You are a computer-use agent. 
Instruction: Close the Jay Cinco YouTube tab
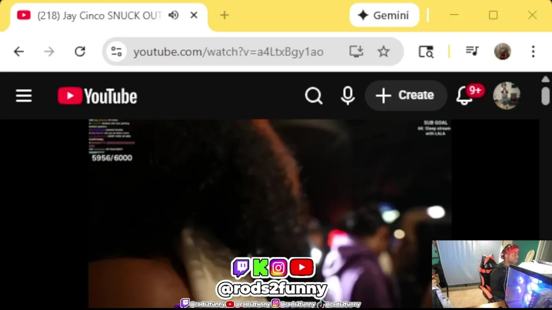pos(194,15)
